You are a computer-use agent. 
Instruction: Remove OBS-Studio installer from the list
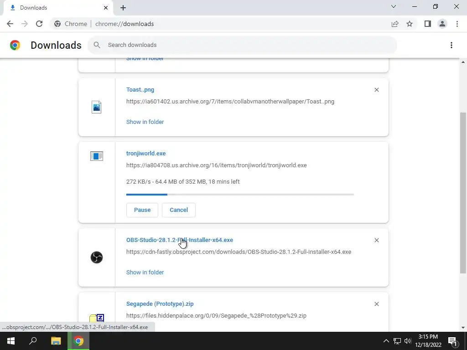click(x=376, y=240)
